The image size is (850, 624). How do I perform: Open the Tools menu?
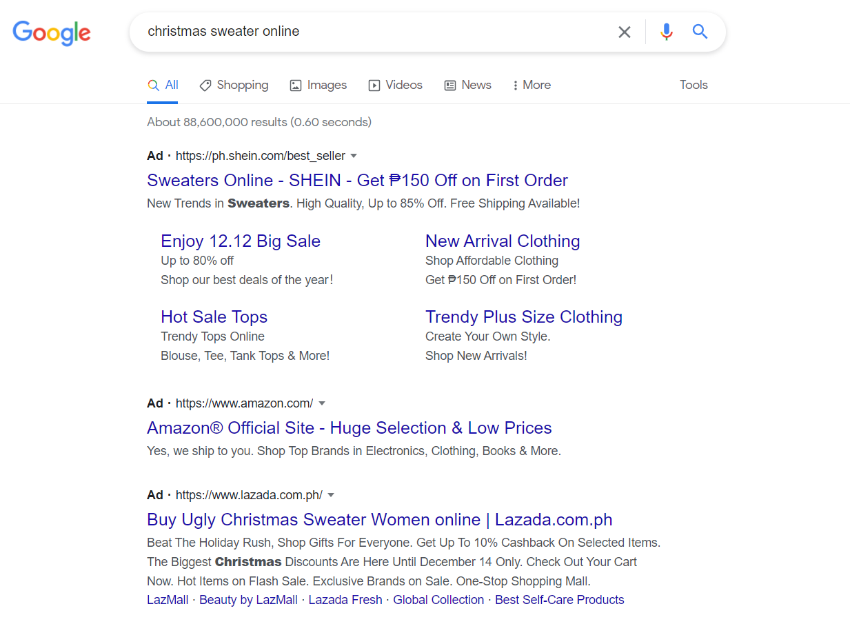click(693, 85)
